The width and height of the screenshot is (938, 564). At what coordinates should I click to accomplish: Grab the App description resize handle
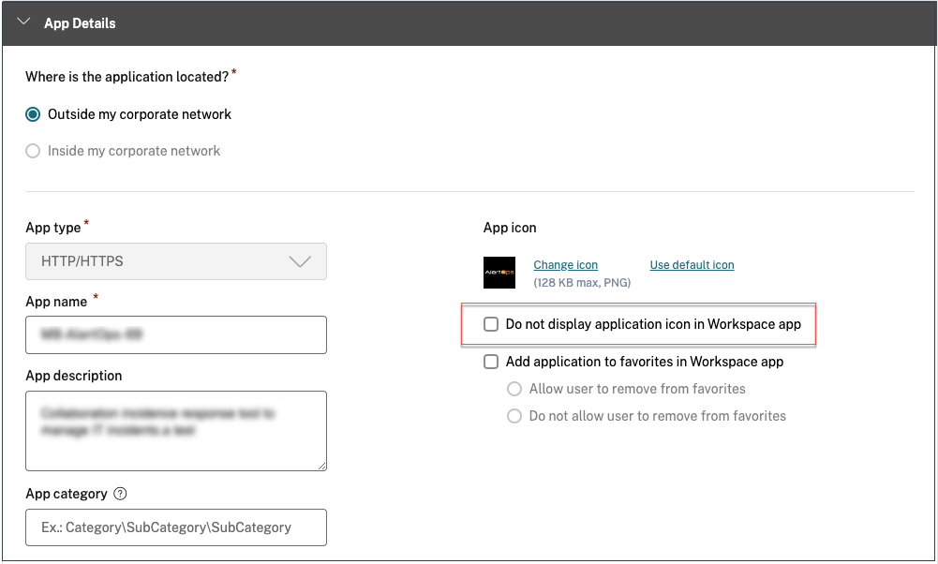click(320, 464)
